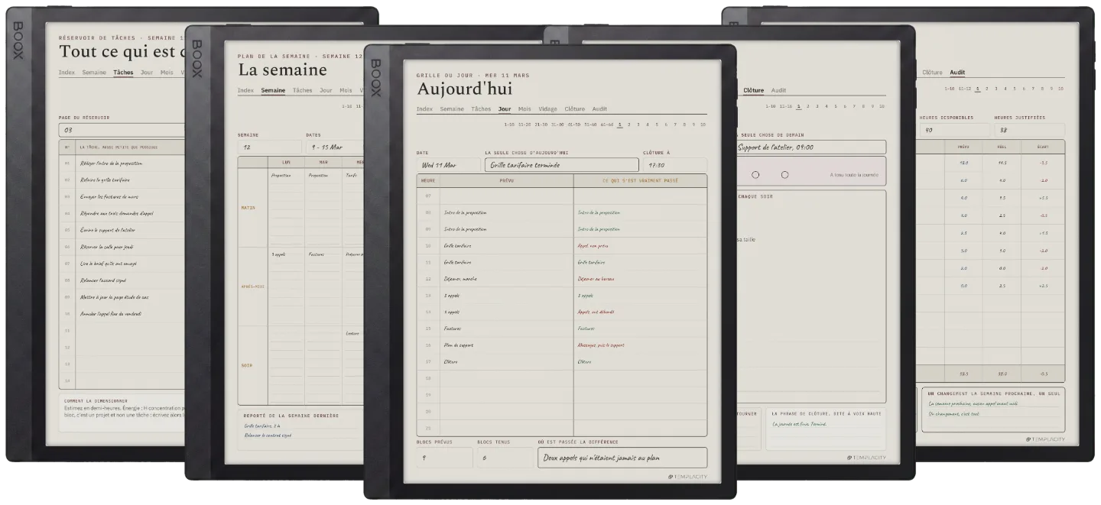Open the Tâches tab on the La semaine page

[x=302, y=90]
